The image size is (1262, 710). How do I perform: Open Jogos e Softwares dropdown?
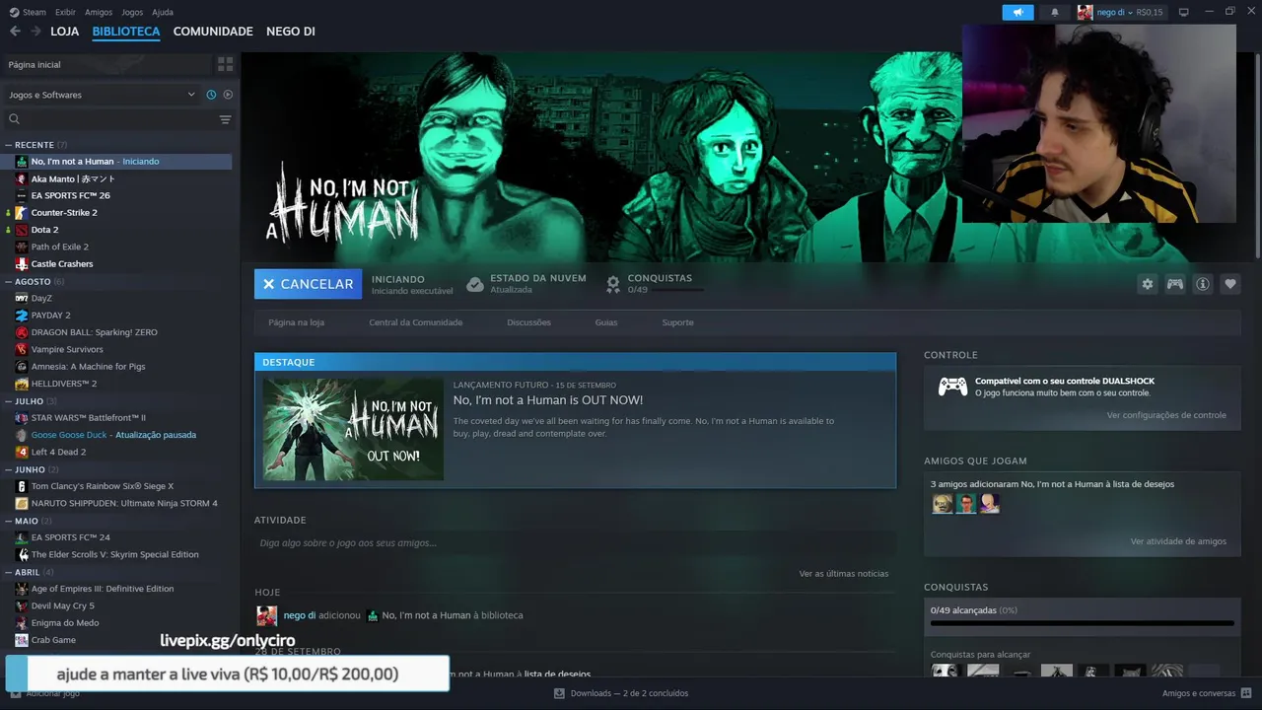click(x=102, y=95)
